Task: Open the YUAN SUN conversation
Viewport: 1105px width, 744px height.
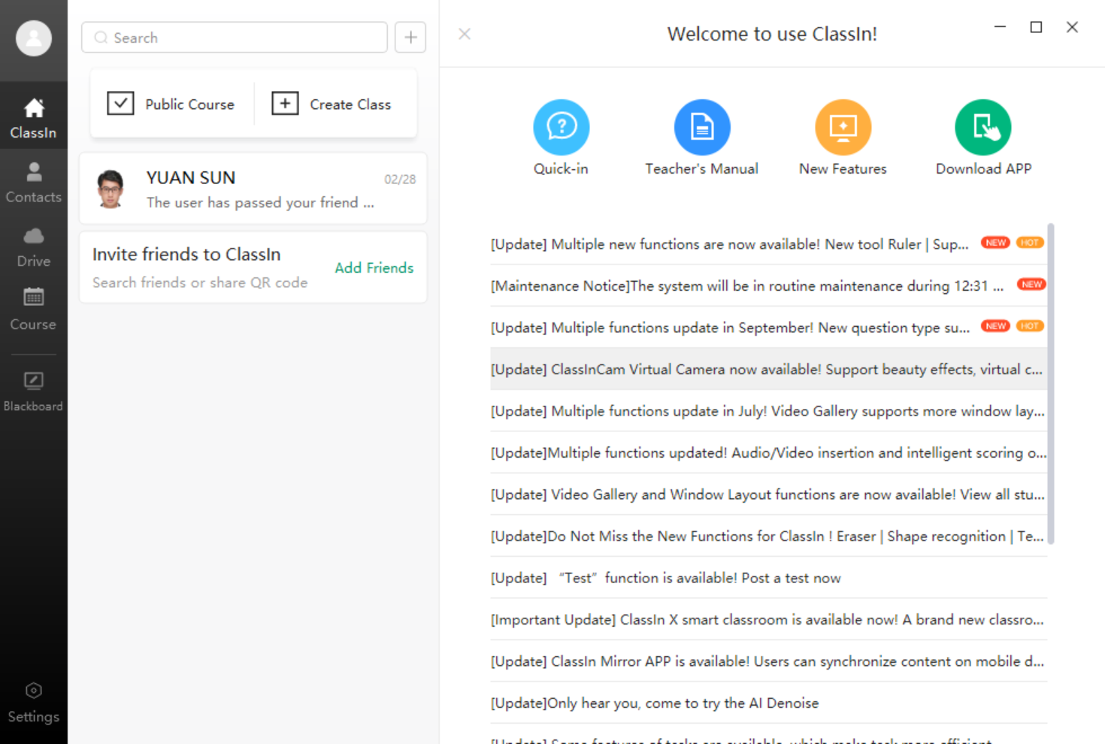Action: 253,189
